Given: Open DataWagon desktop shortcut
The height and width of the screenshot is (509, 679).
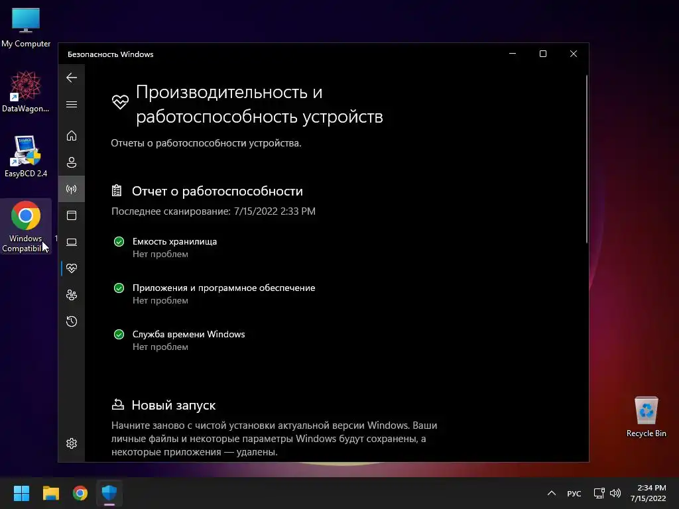Looking at the screenshot, I should [26, 91].
